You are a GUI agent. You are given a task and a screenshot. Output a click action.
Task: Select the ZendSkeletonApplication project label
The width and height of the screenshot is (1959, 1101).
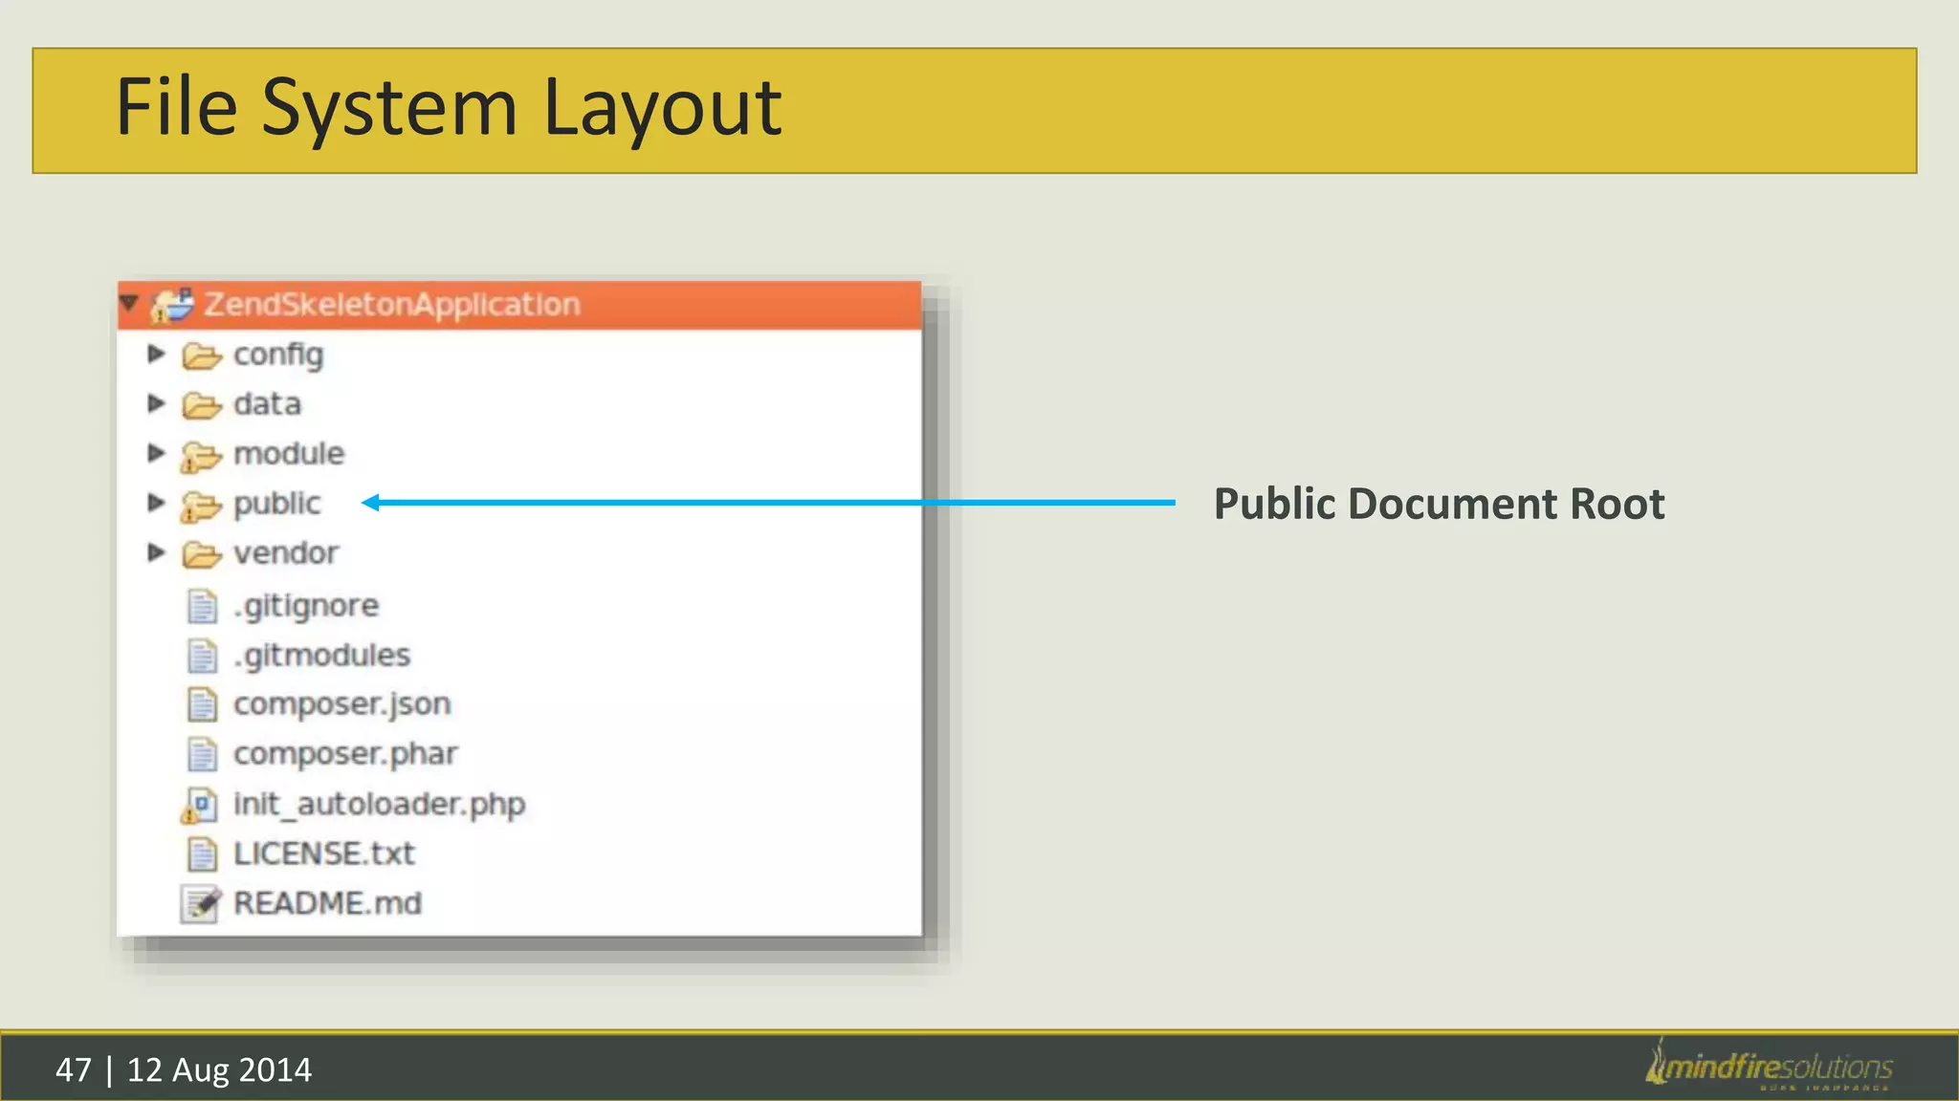coord(392,305)
